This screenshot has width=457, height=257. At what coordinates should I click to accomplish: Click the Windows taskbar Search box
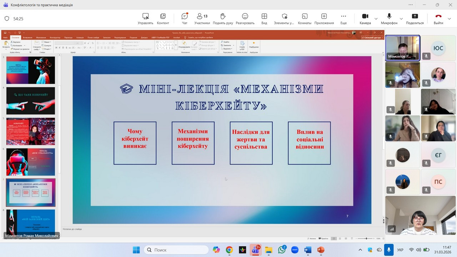tap(176, 250)
